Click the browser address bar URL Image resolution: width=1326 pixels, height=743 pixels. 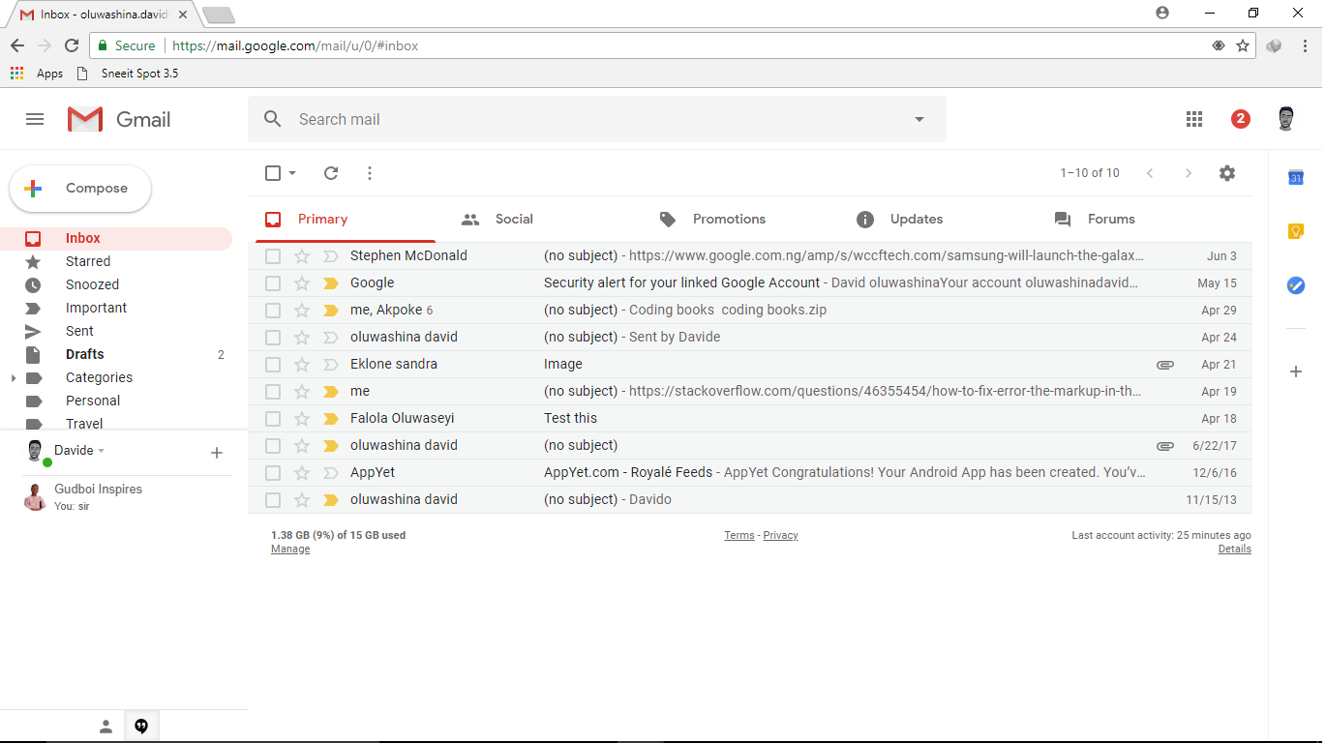coord(295,45)
